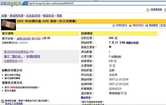Screen dimensions: 166x105
Task: Open 備註事項 notes link
Action: click(86, 98)
